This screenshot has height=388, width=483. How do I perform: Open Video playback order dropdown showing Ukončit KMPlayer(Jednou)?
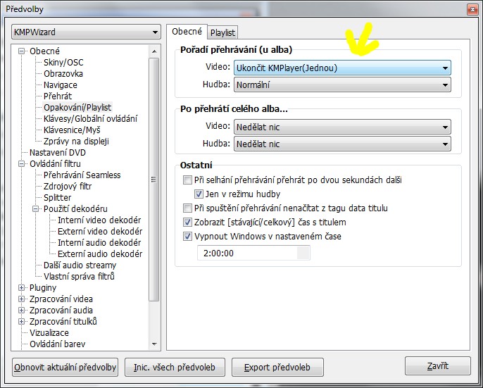pos(342,68)
